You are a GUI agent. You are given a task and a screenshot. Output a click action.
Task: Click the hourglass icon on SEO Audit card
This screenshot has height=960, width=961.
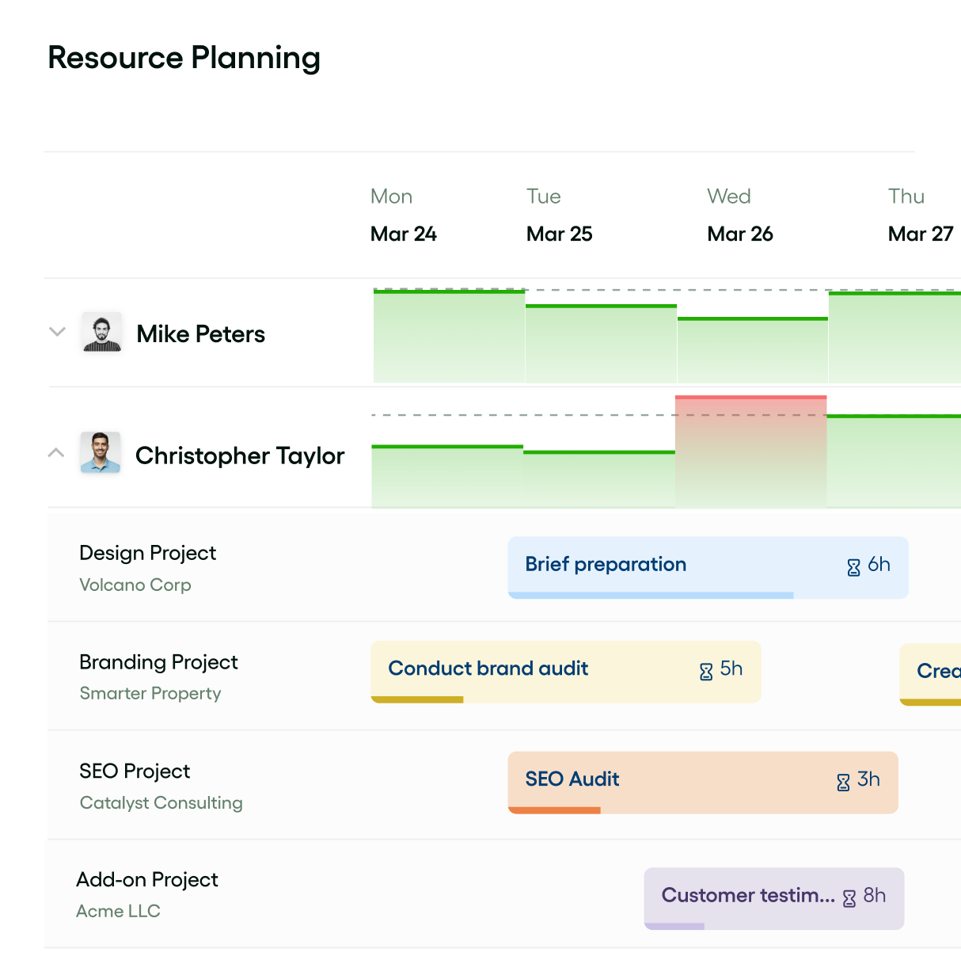[x=842, y=780]
